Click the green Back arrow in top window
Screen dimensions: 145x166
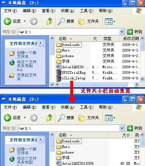7,21
